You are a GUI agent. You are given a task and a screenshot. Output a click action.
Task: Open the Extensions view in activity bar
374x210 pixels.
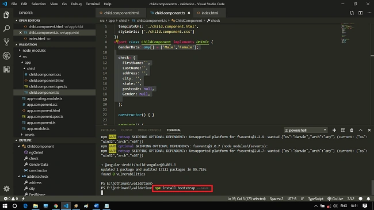(6, 70)
